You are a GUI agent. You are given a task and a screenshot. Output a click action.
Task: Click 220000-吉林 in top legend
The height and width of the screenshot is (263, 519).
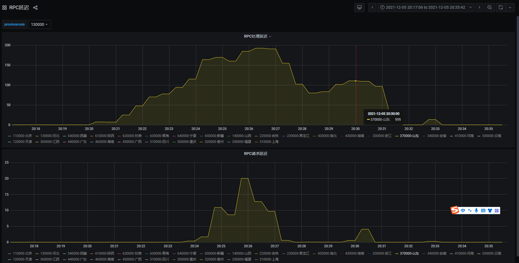269,136
